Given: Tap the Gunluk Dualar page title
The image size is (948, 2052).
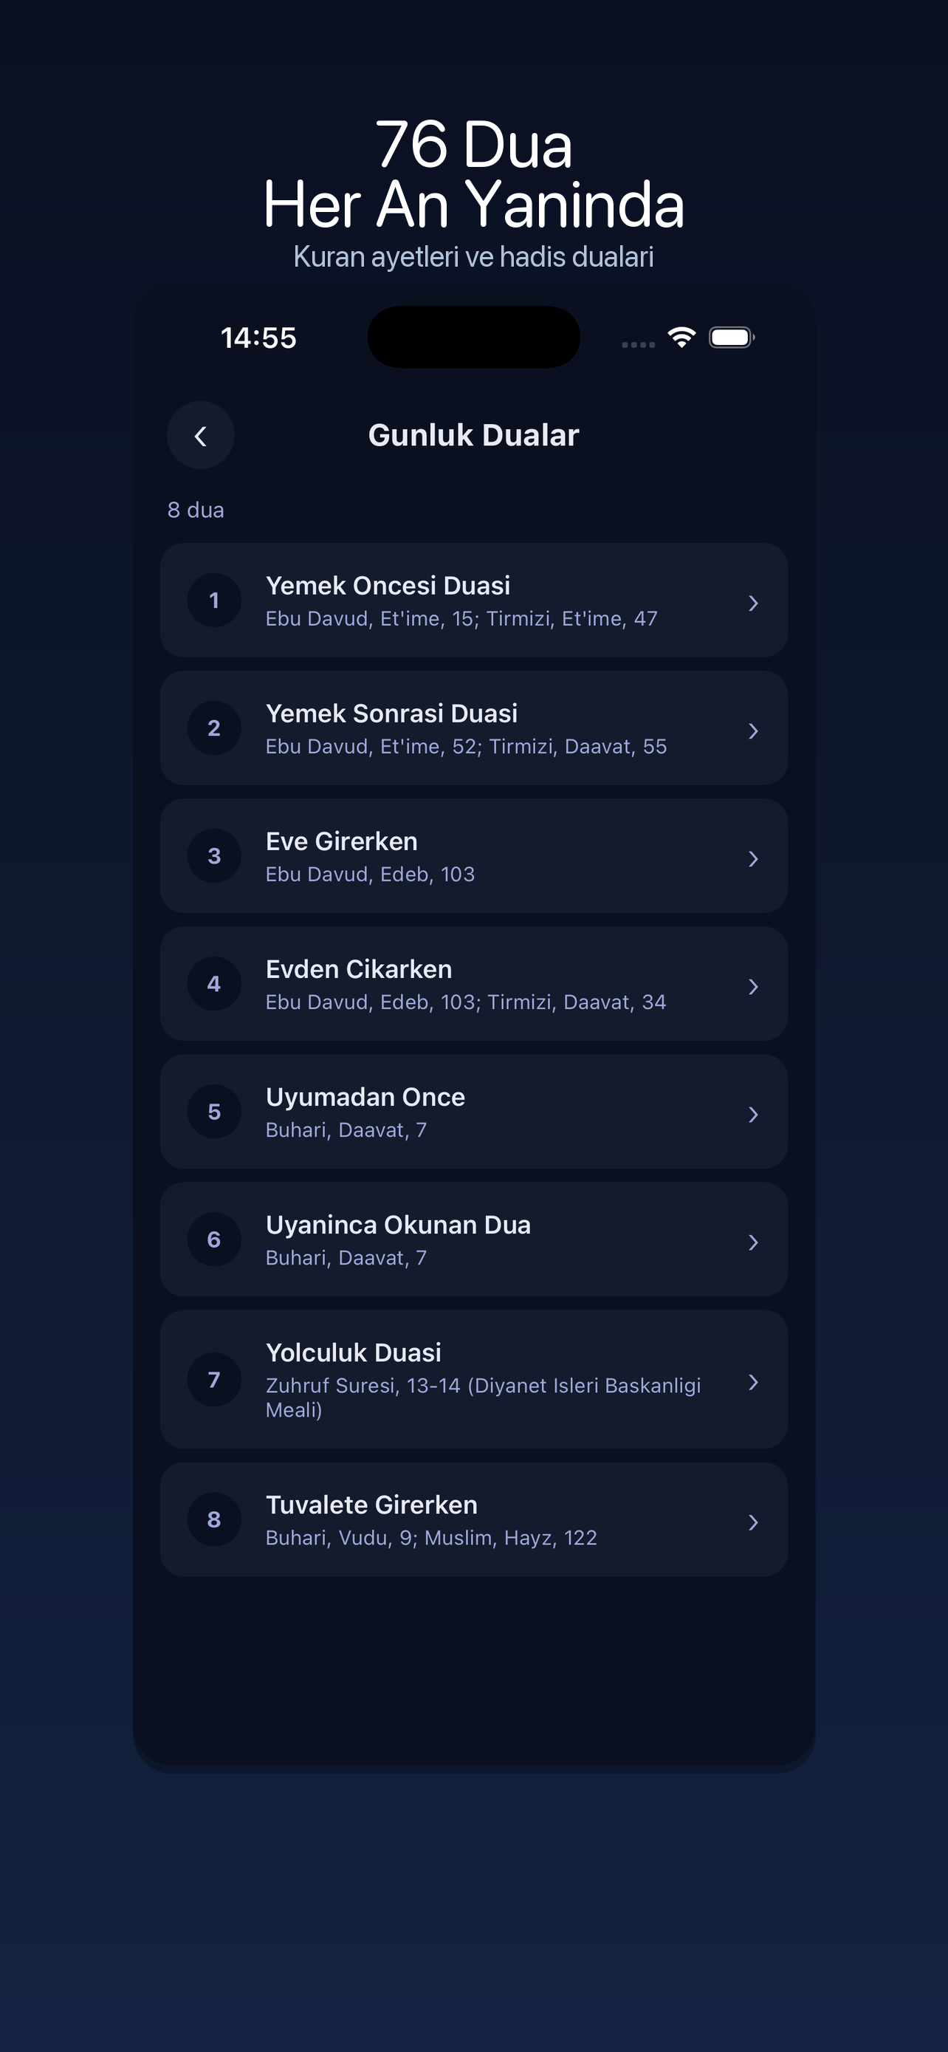Looking at the screenshot, I should click(473, 435).
